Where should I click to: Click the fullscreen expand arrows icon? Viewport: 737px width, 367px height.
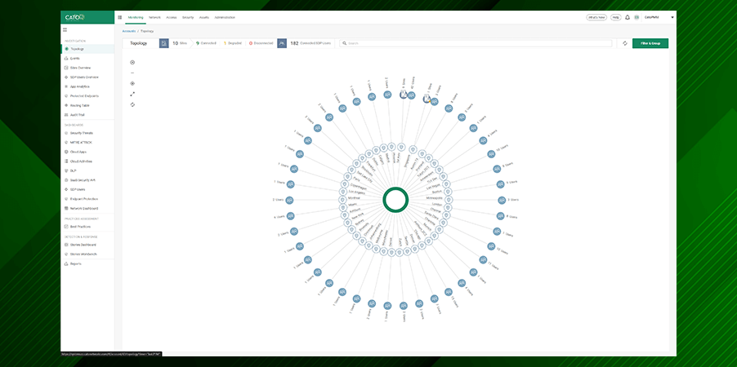132,94
